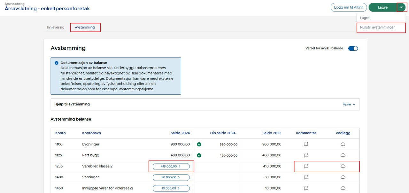Viewport: 409px width, 193px height.
Task: Switch to the Innlevering tab
Action: (56, 27)
